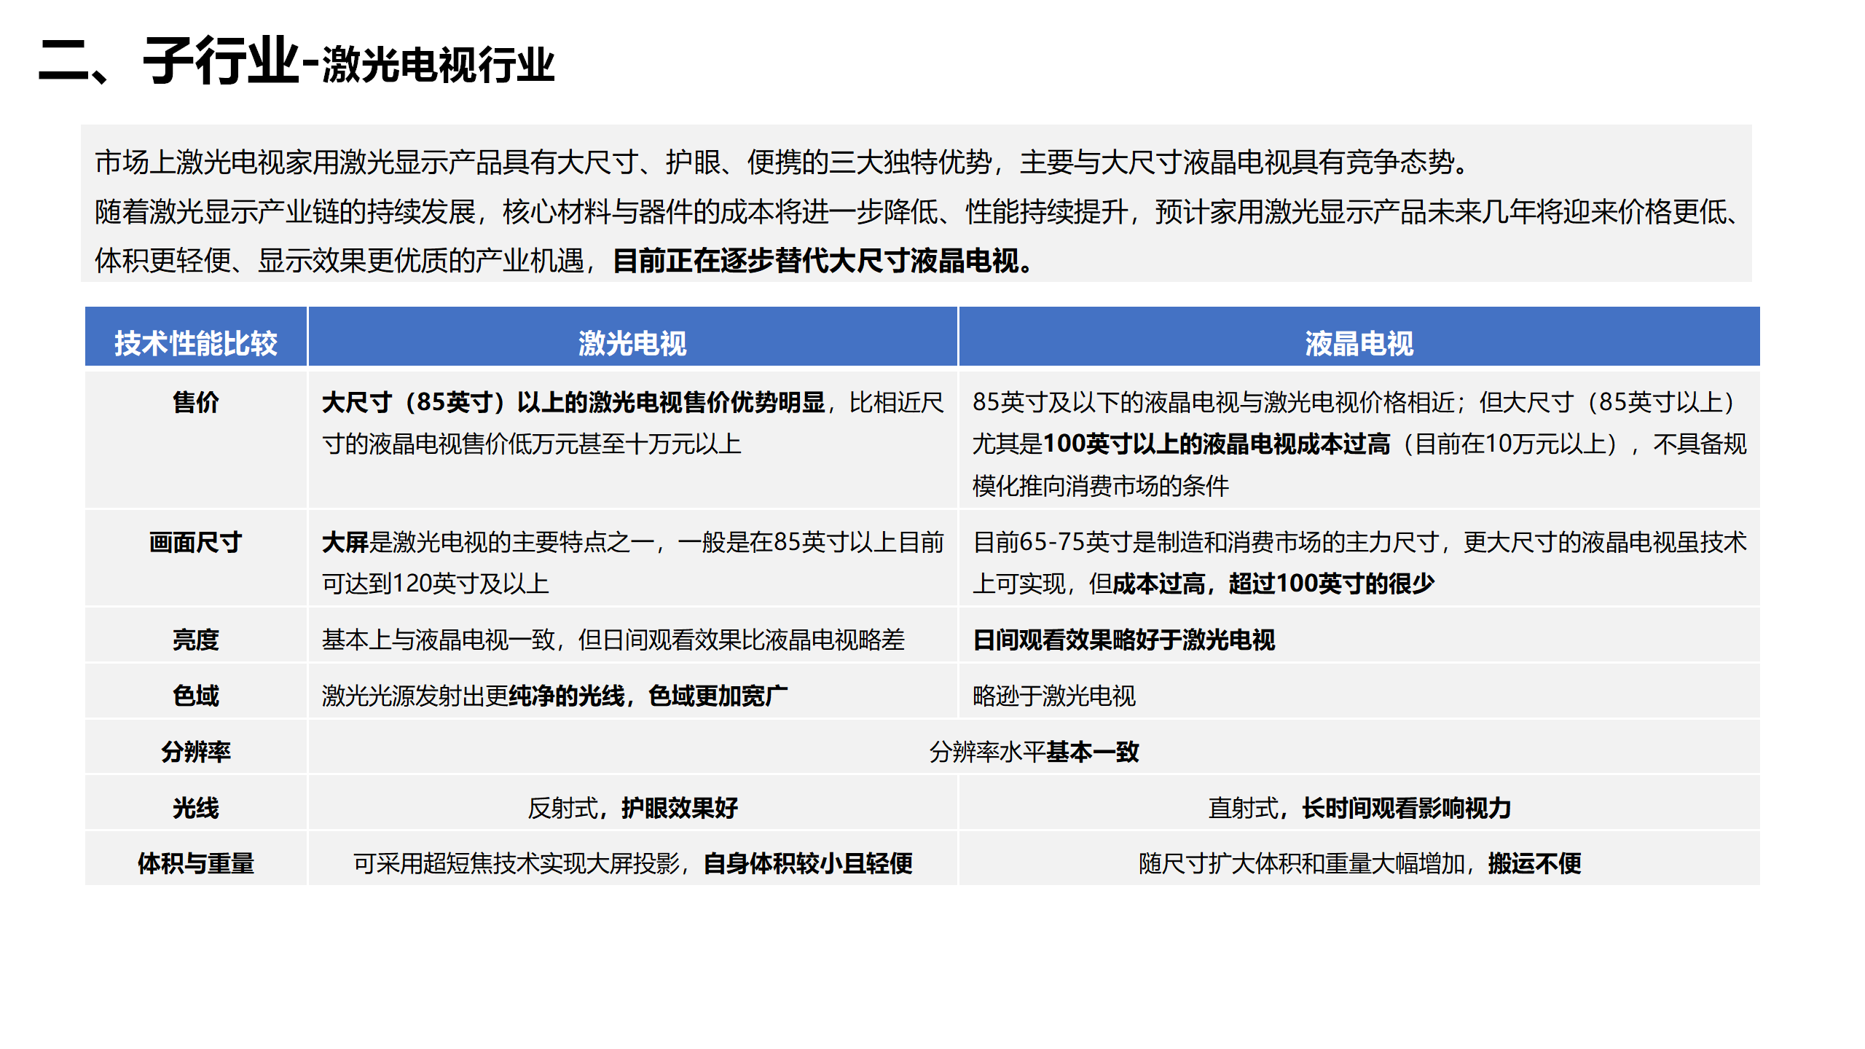
Task: Select the 分辨率 row label
Action: (197, 751)
